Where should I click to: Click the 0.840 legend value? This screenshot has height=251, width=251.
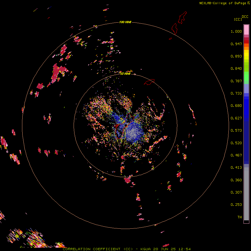tap(236, 69)
